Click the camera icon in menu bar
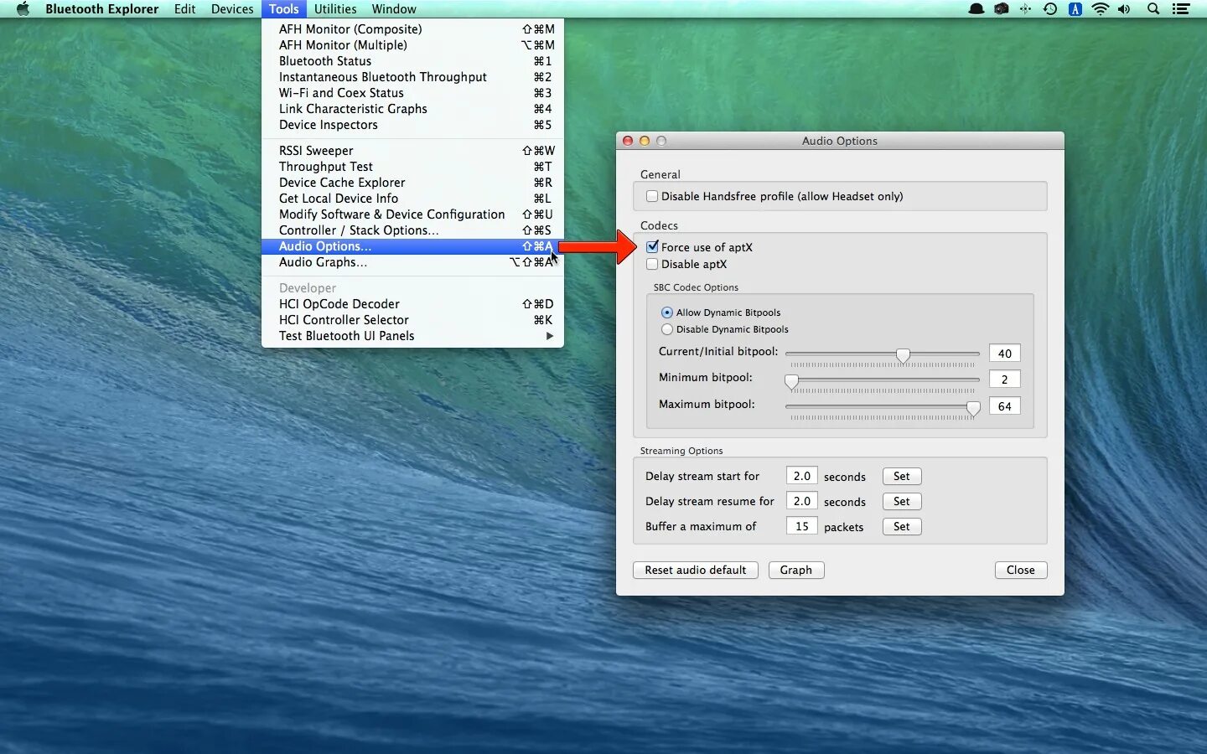The image size is (1207, 754). pos(1001,9)
